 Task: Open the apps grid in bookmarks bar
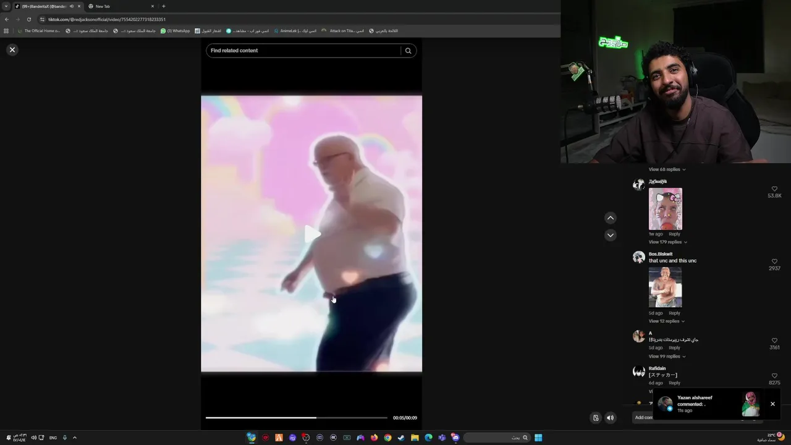click(6, 31)
